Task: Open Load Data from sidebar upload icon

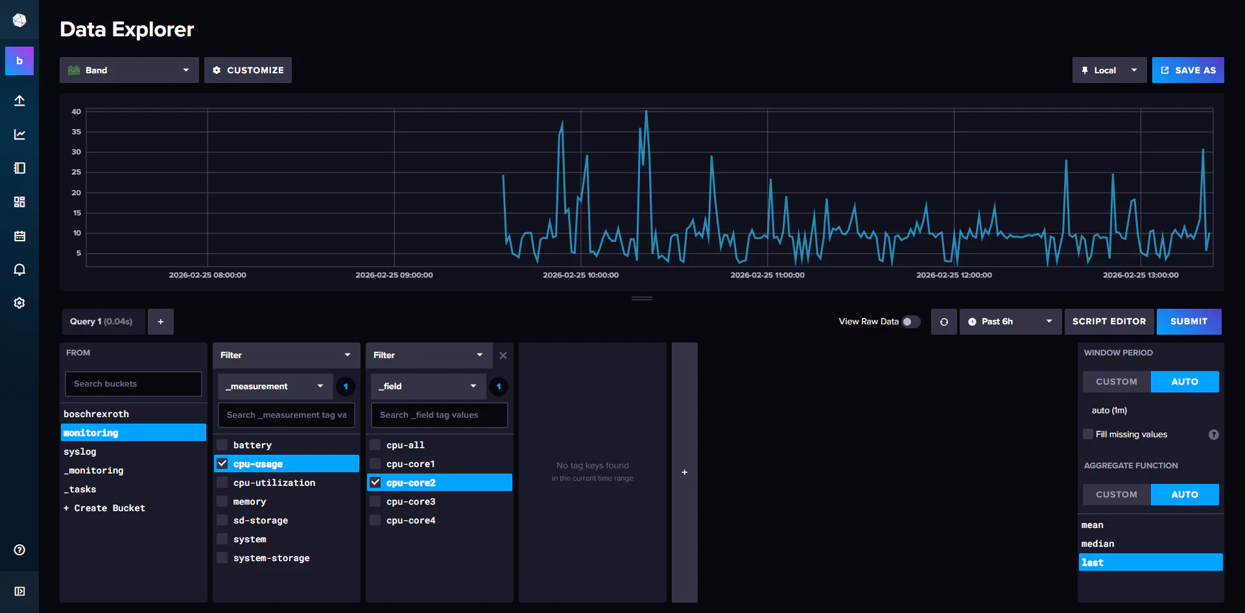Action: (19, 101)
